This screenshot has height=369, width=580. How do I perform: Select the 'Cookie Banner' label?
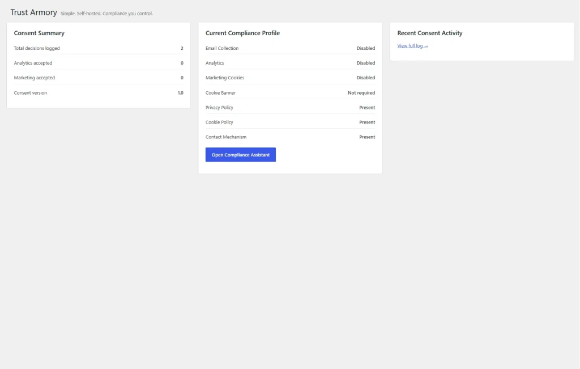click(220, 93)
